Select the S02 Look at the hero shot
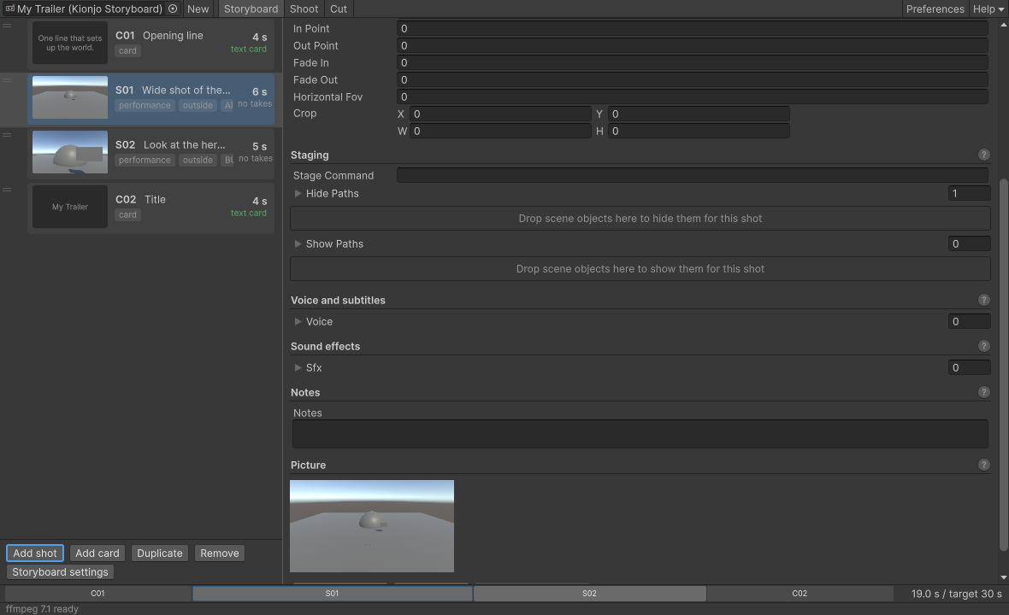This screenshot has width=1009, height=615. point(151,152)
